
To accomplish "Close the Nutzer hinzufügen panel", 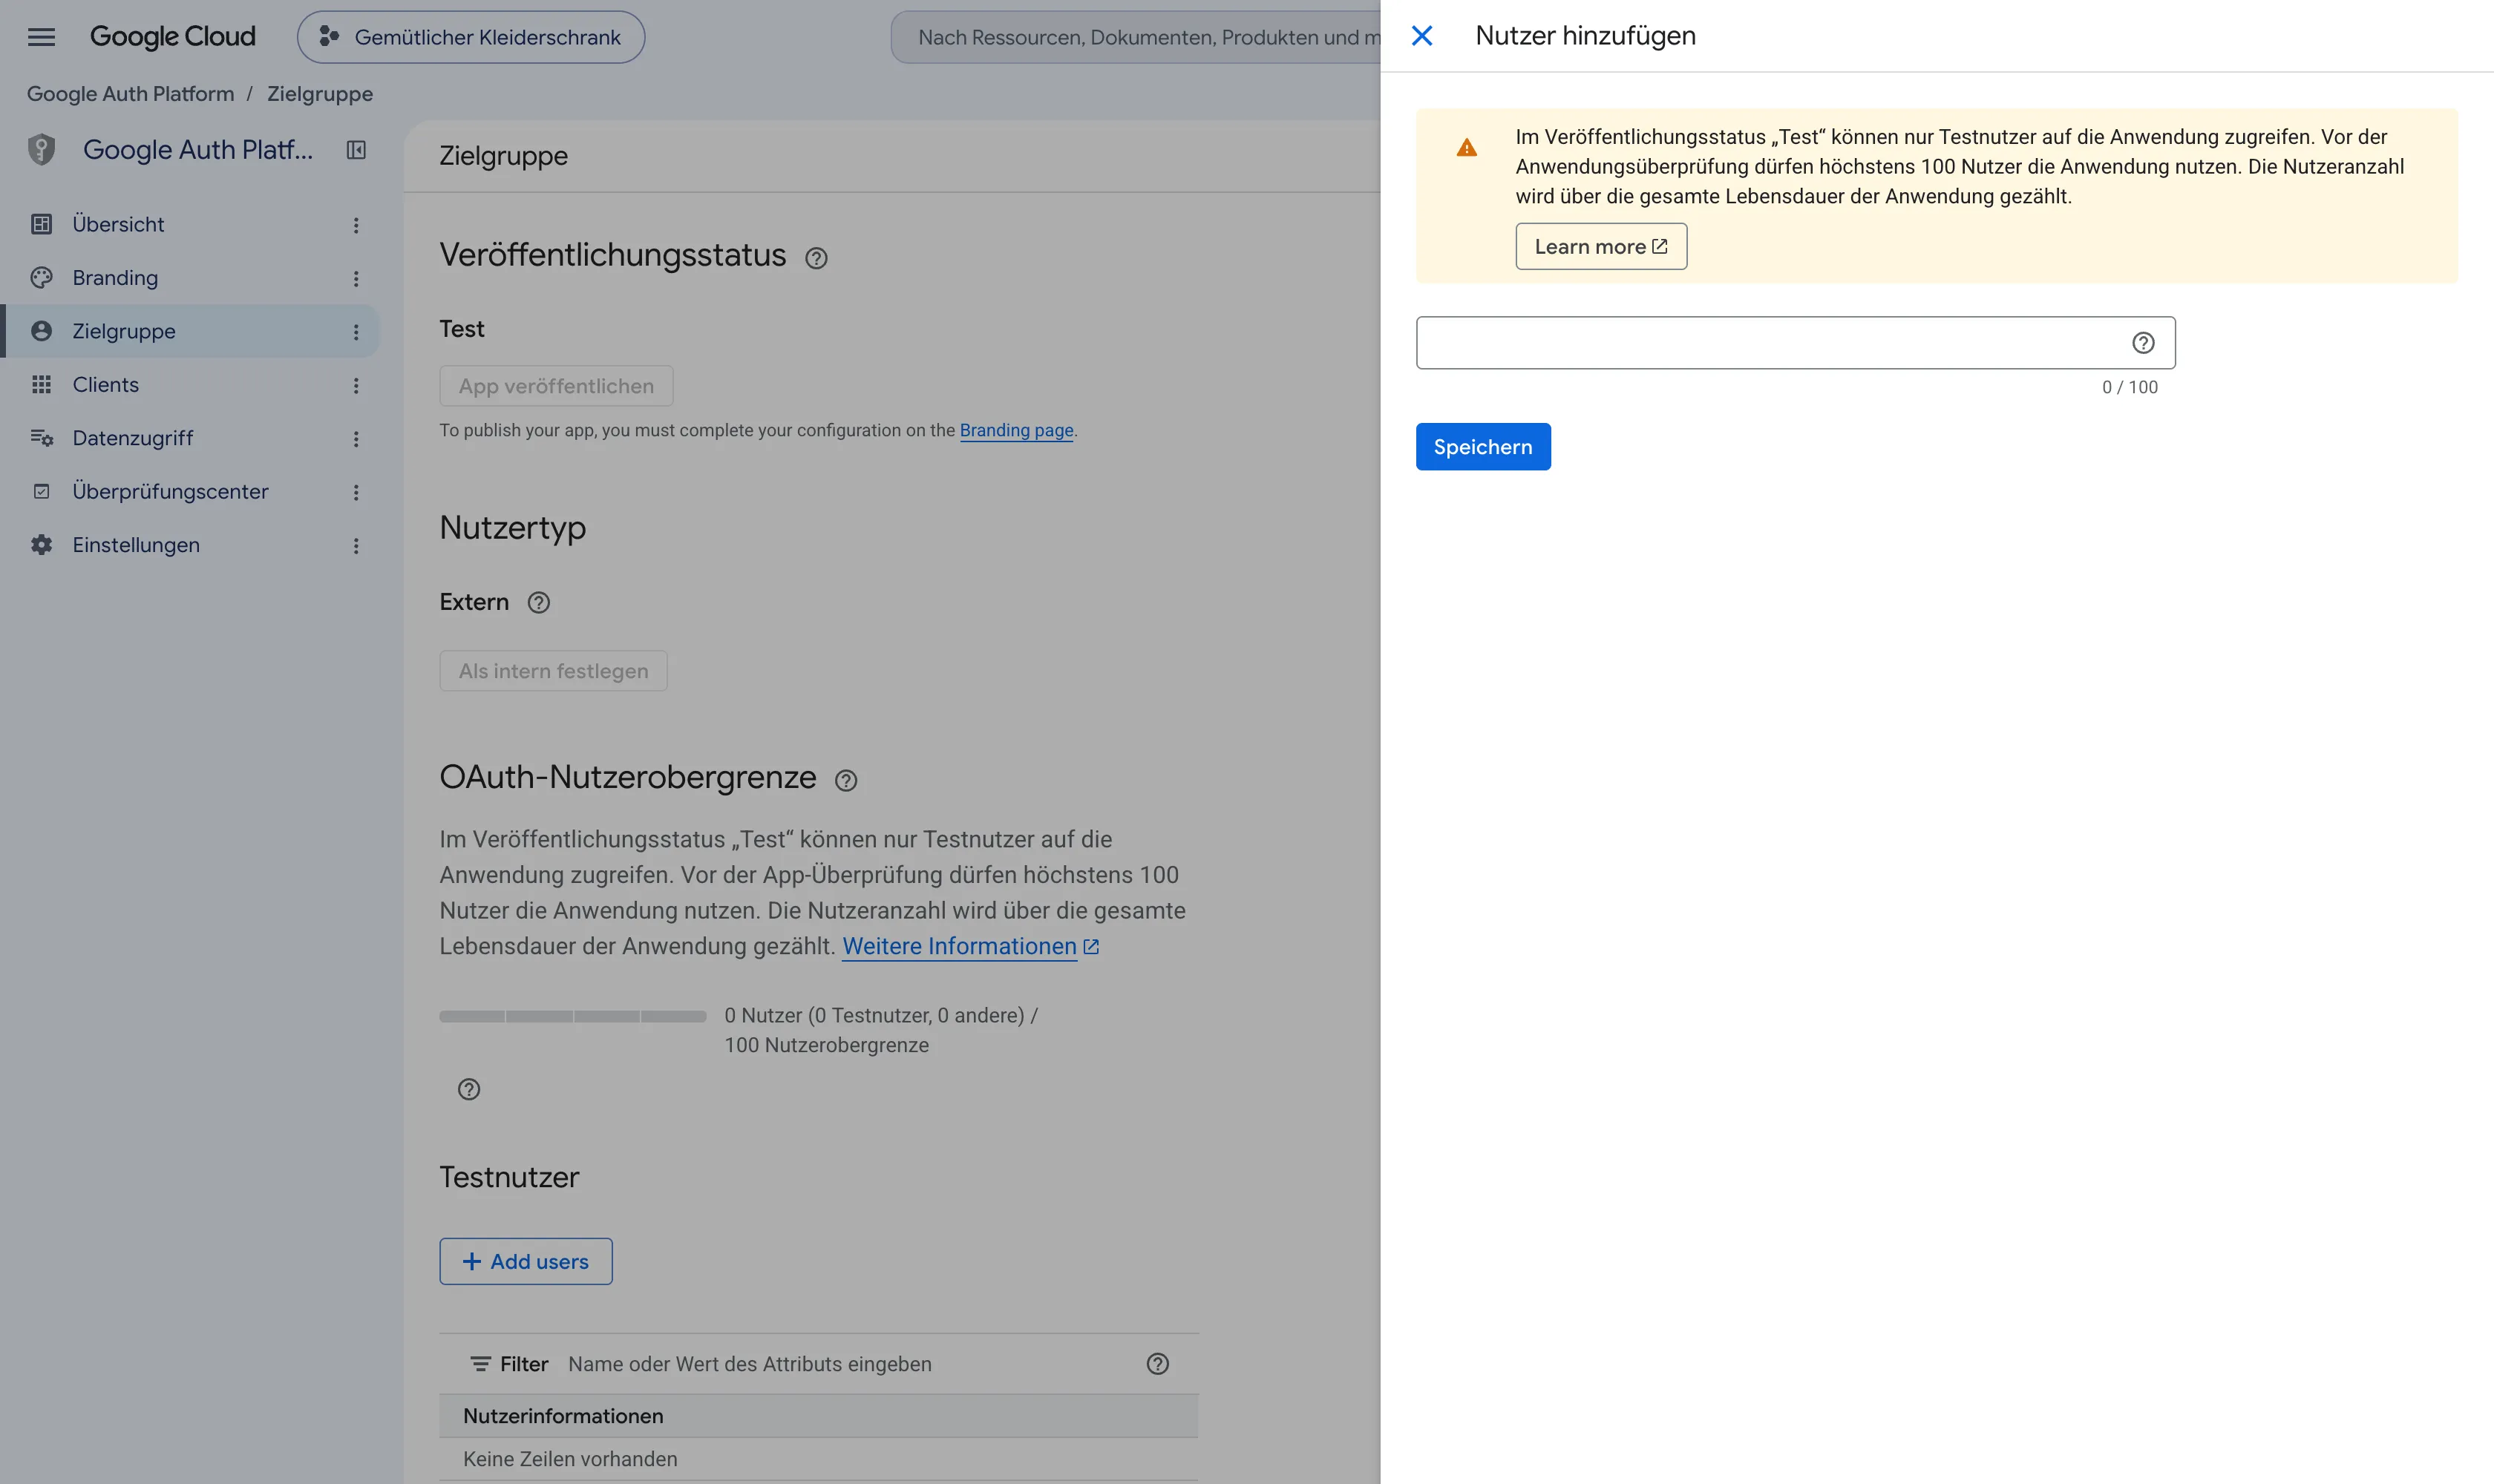I will (1421, 36).
